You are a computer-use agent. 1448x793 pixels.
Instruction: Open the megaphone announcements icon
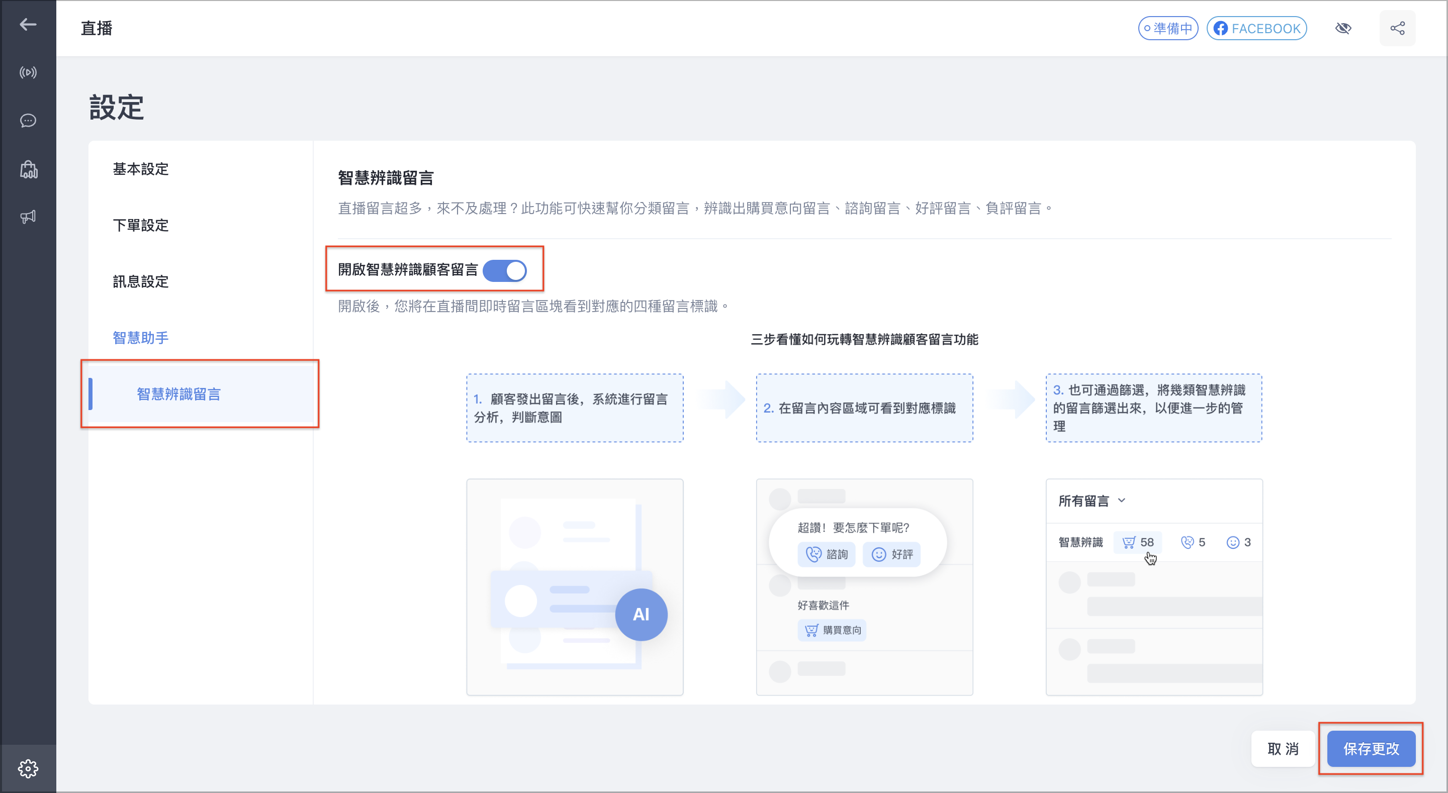28,217
